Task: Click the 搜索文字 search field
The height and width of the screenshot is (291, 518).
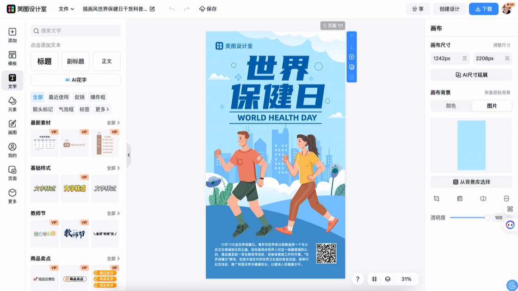Action: coord(75,30)
